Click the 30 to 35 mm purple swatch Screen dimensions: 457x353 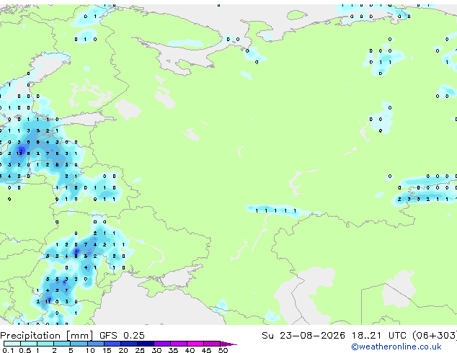(x=162, y=344)
